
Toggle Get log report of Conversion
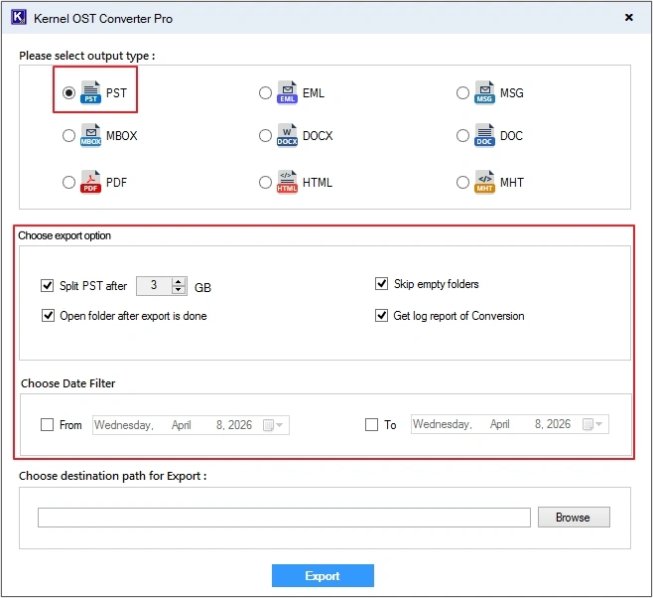(382, 316)
